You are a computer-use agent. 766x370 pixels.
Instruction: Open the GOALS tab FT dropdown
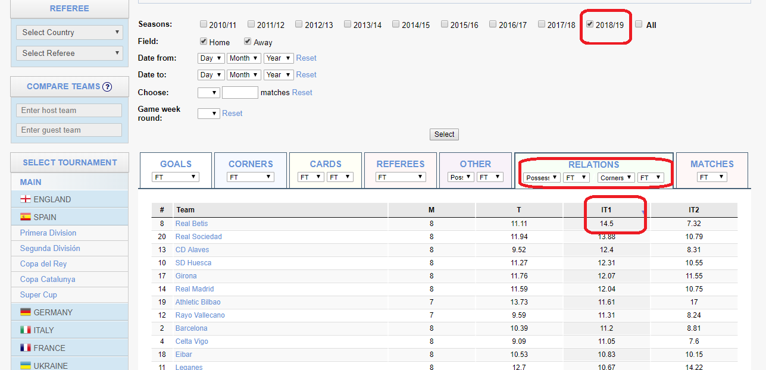tap(175, 177)
